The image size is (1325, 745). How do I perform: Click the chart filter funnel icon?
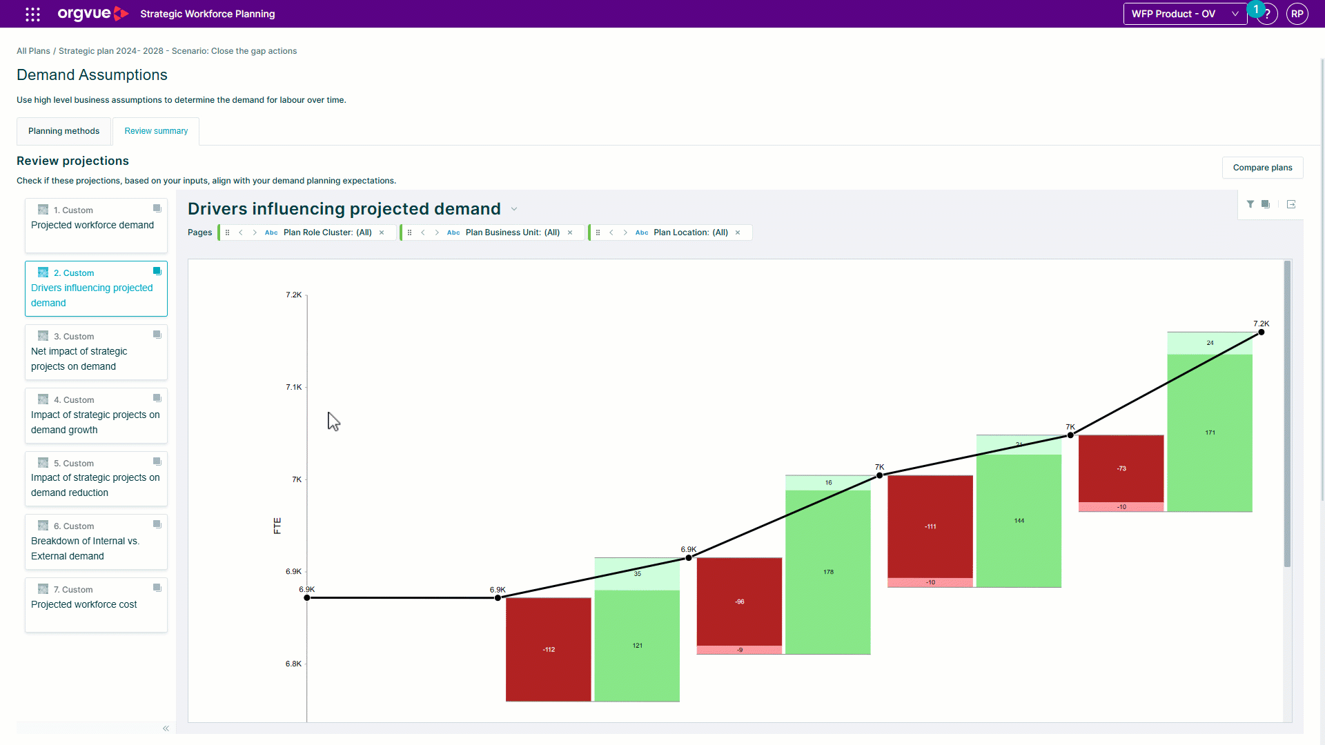[1250, 204]
